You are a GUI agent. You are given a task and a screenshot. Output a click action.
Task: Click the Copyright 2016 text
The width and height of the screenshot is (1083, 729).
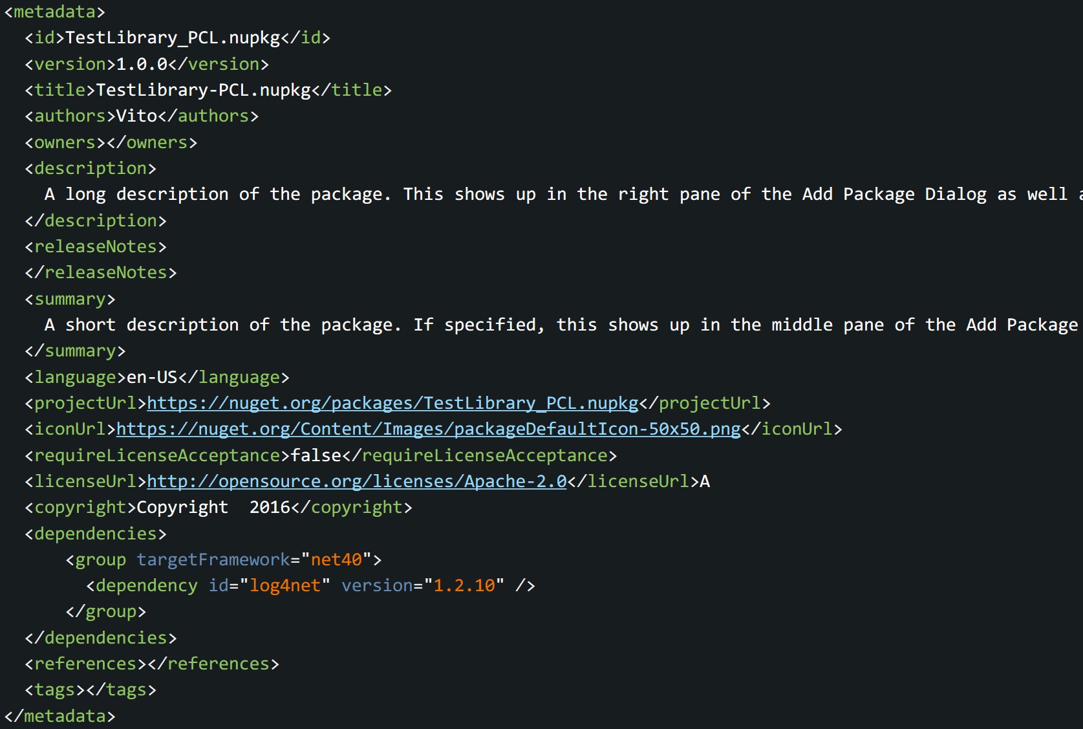213,507
